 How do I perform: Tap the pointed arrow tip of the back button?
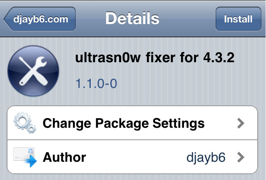pyautogui.click(x=7, y=19)
